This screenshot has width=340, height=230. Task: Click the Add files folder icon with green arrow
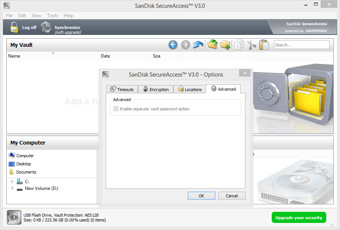(212, 45)
